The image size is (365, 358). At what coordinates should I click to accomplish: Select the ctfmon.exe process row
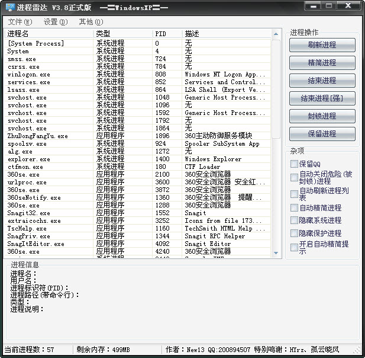point(138,167)
